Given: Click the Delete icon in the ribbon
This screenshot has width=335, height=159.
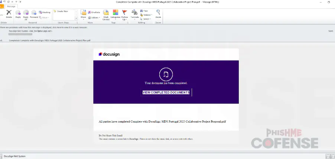Looking at the screenshot, I should 9,13.
